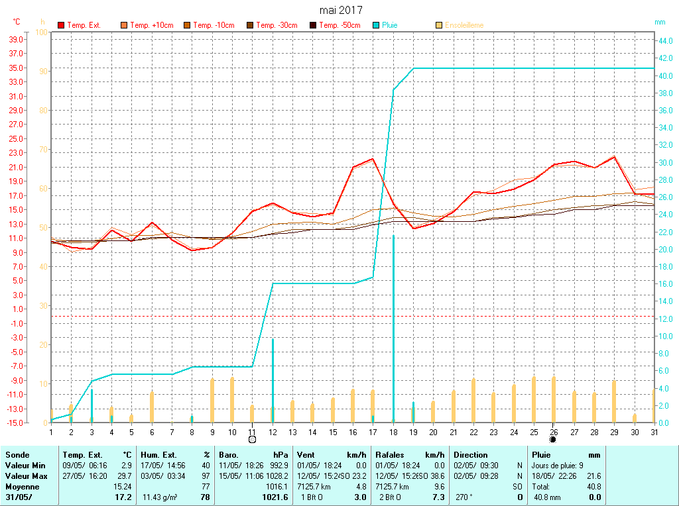Click the Baro. column header
Image resolution: width=679 pixels, height=506 pixels.
click(x=229, y=455)
